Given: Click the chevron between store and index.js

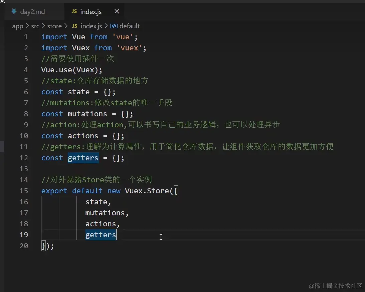Looking at the screenshot, I should (65, 26).
